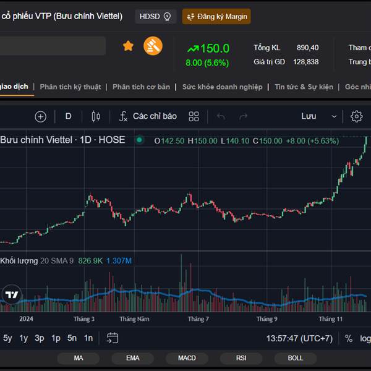The image size is (371, 371).
Task: Toggle the RSI indicator pill
Action: click(x=241, y=358)
